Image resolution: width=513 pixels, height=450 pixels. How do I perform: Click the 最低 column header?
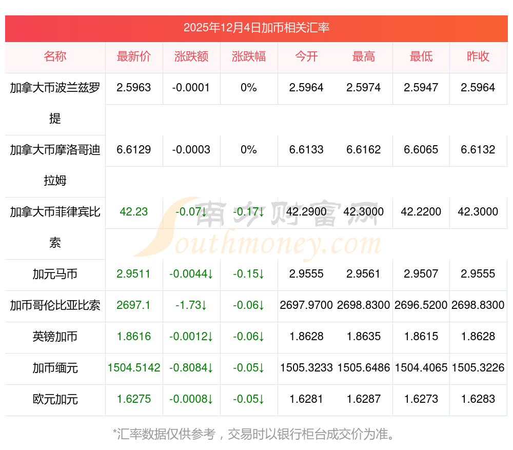pos(421,57)
